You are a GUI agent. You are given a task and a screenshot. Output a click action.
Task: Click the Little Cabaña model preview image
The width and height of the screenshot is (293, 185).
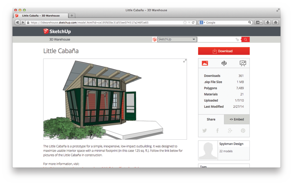[x=115, y=99]
